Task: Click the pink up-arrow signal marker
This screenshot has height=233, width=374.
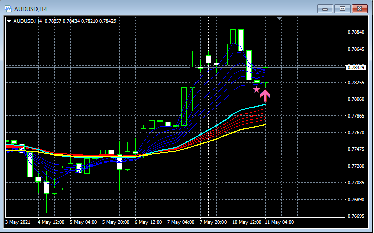Action: (x=265, y=95)
